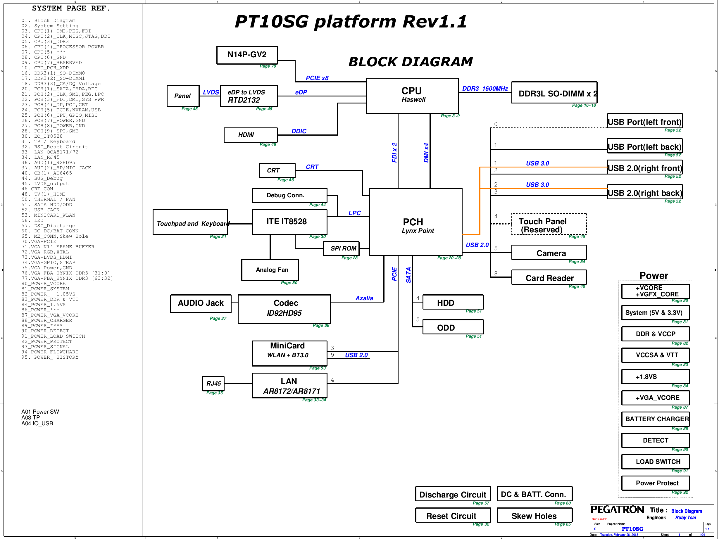
Task: Select the BATTERY CHARGER block
Action: [656, 419]
